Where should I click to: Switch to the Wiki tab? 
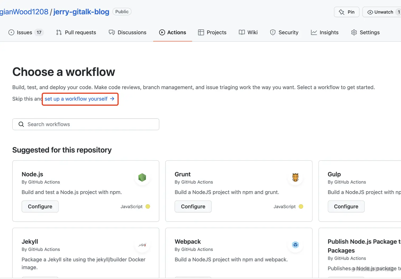pos(248,32)
